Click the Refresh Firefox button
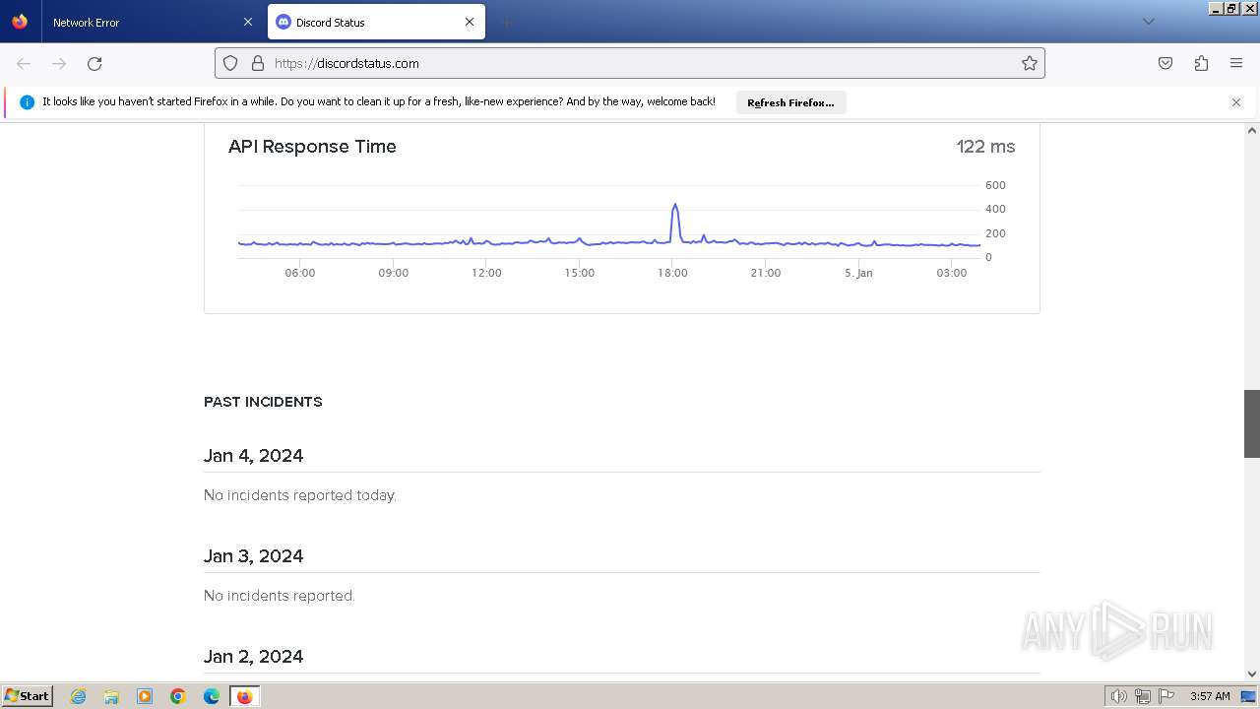This screenshot has height=709, width=1260. click(790, 102)
